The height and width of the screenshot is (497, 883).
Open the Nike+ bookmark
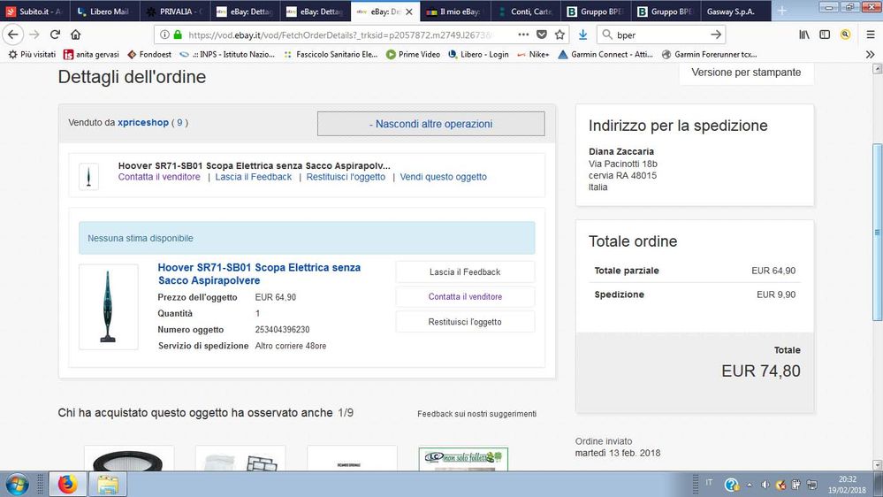pos(533,54)
